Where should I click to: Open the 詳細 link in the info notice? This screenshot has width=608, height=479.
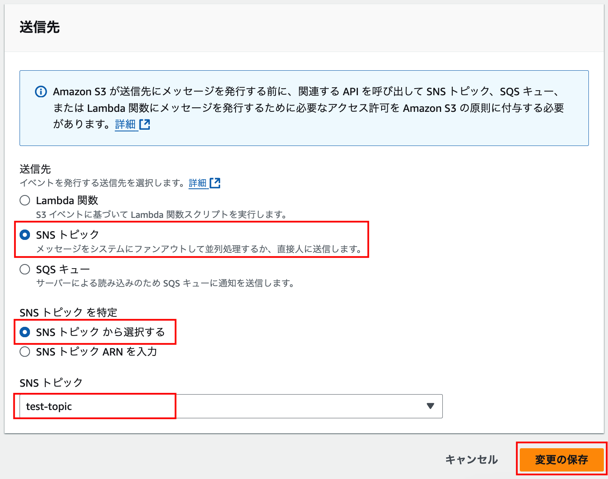pos(125,124)
